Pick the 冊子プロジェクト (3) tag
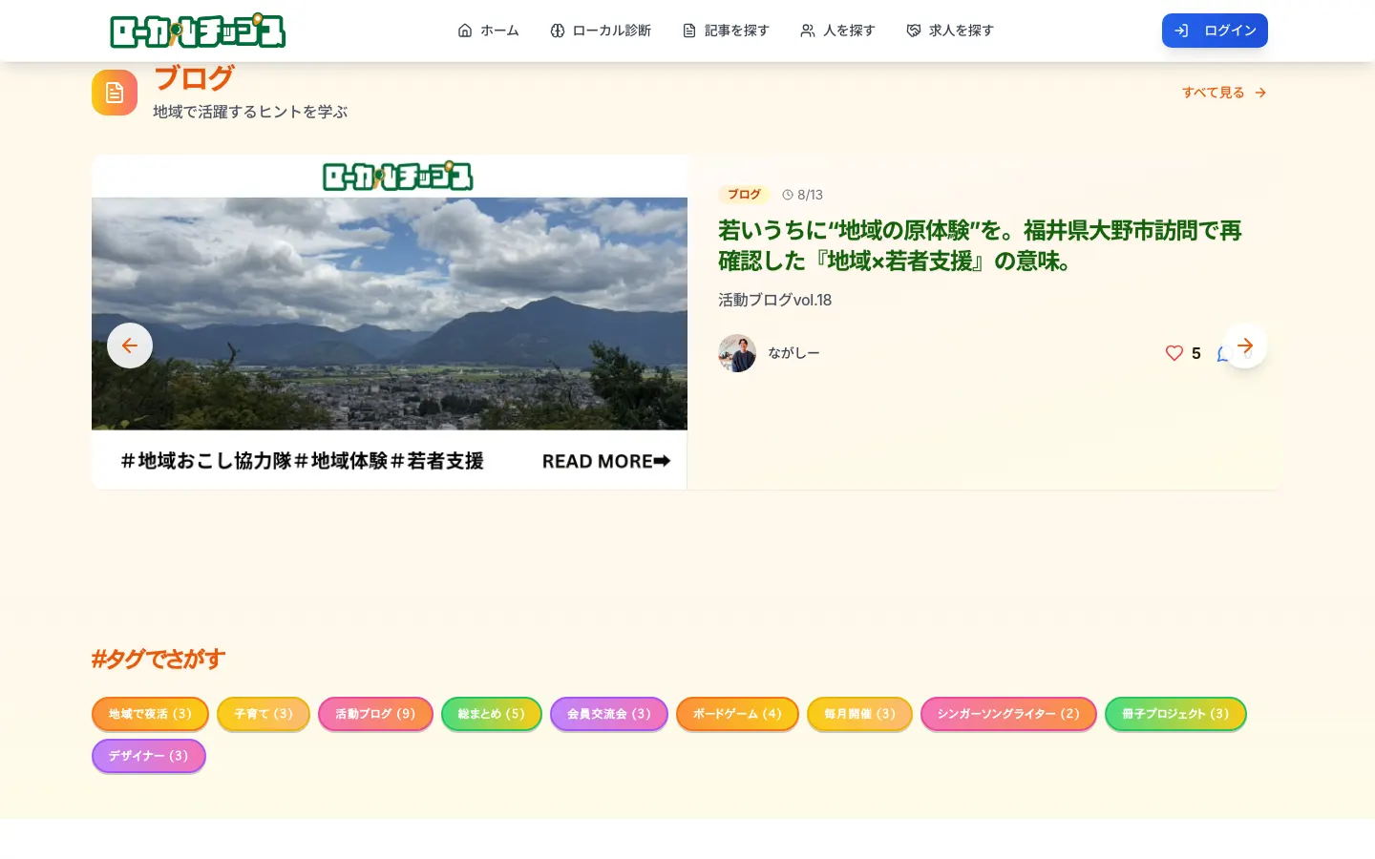The width and height of the screenshot is (1375, 859). 1175,714
